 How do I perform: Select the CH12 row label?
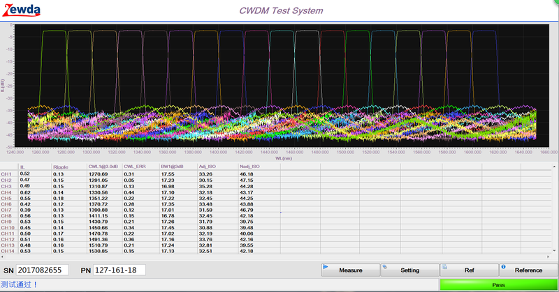coord(8,239)
